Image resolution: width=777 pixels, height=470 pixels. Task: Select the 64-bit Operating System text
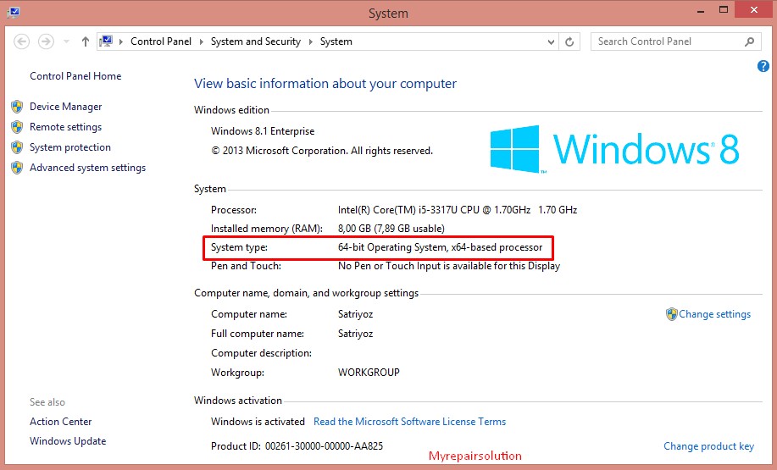coord(440,247)
